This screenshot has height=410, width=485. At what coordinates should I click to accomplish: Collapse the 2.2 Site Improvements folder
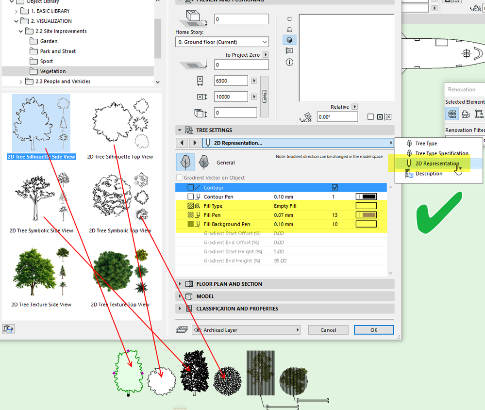coord(21,32)
